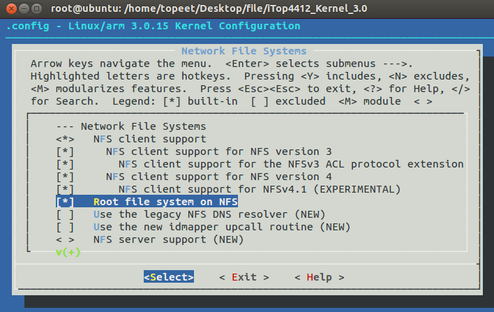Viewport: 494px width, 312px height.
Task: Click the 'Network File Systems' dialog title
Action: click(244, 51)
